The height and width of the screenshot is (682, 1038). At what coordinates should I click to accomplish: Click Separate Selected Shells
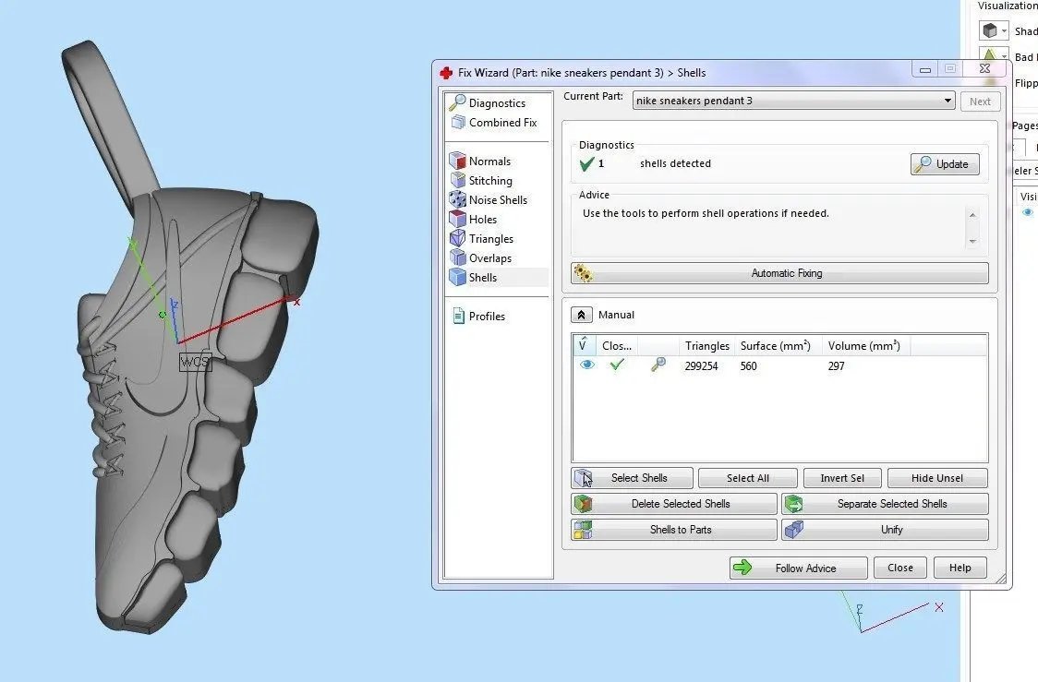[885, 503]
